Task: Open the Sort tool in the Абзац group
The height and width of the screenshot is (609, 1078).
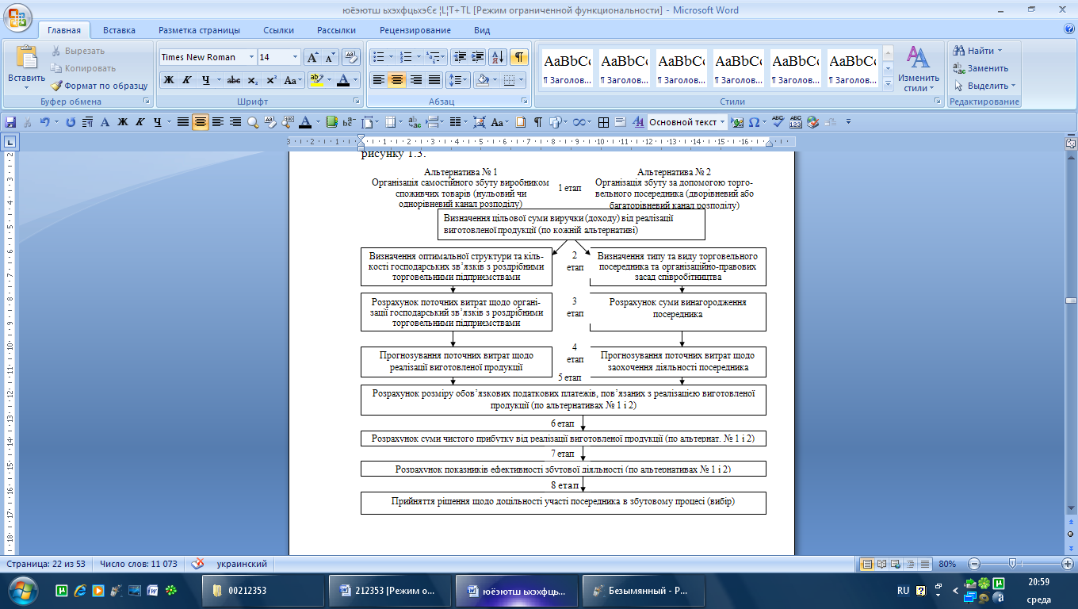Action: [499, 57]
